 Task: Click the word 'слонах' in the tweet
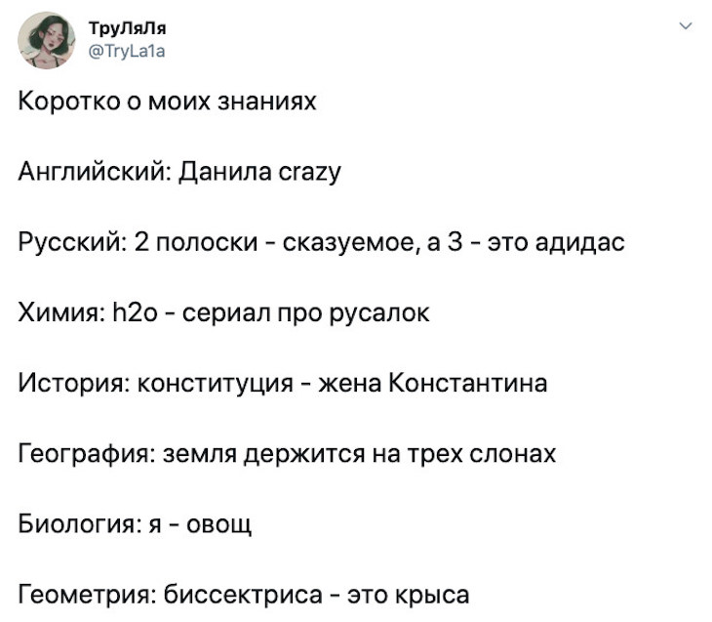point(512,453)
